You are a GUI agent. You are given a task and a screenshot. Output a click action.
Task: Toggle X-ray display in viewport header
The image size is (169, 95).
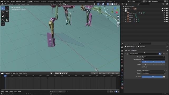pyautogui.click(x=108, y=4)
